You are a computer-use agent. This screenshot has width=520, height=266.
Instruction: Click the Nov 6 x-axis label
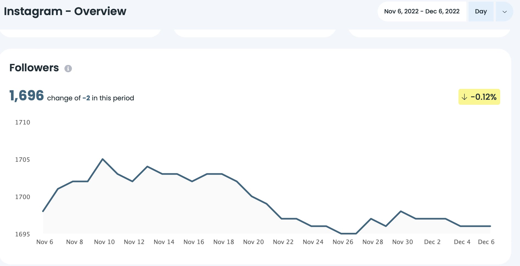point(45,242)
